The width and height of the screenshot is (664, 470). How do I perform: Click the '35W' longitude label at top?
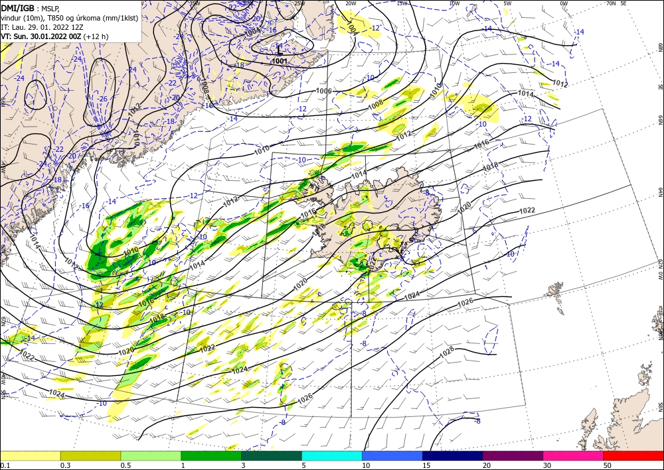[195, 3]
